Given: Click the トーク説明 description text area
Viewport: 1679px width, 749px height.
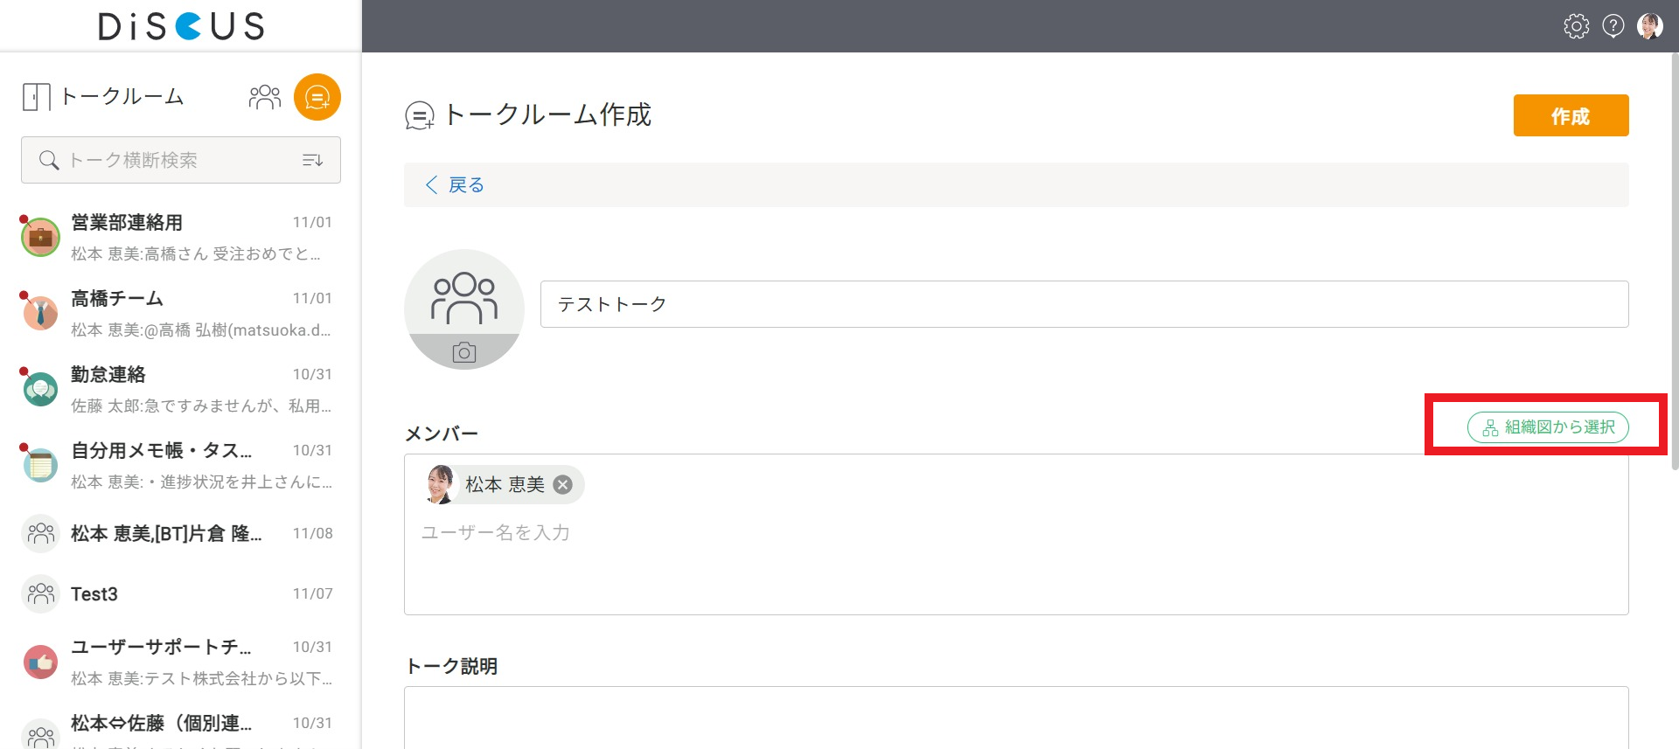Looking at the screenshot, I should [1016, 718].
